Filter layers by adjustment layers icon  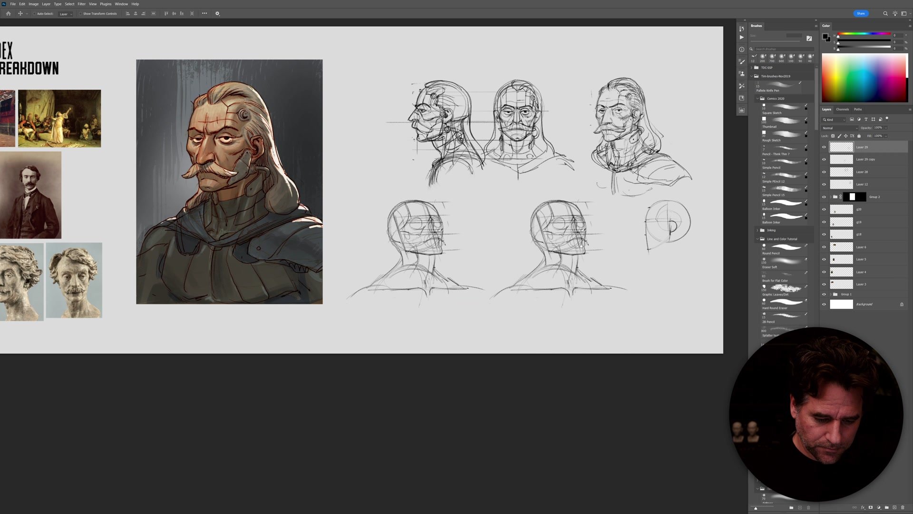click(x=859, y=119)
